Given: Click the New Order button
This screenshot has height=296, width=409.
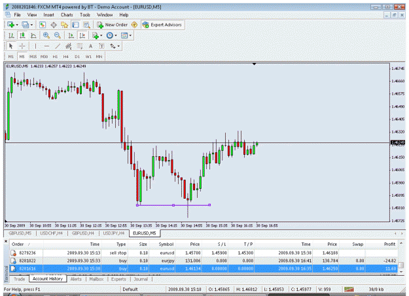Looking at the screenshot, I should click(112, 25).
